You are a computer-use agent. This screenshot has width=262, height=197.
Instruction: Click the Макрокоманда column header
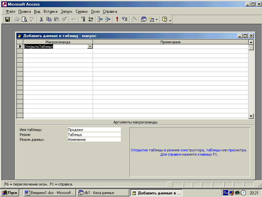click(x=58, y=42)
